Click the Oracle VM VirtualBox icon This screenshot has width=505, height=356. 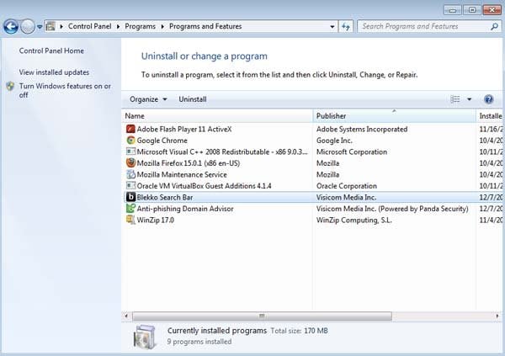tap(130, 186)
